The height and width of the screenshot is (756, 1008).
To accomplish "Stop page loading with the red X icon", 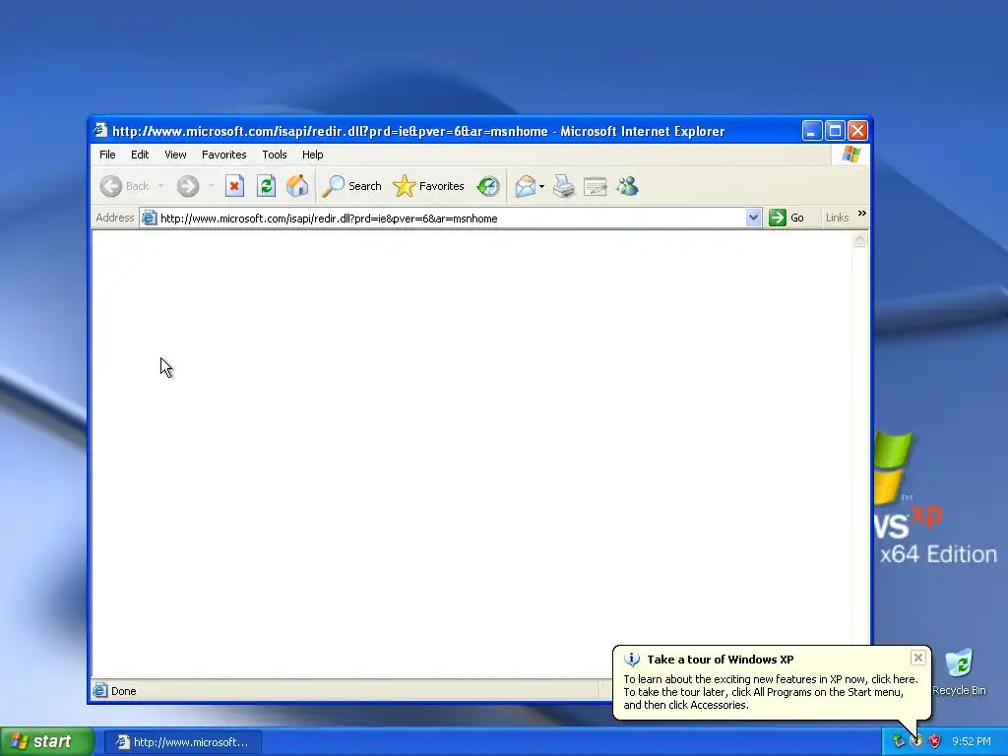I will [x=234, y=186].
